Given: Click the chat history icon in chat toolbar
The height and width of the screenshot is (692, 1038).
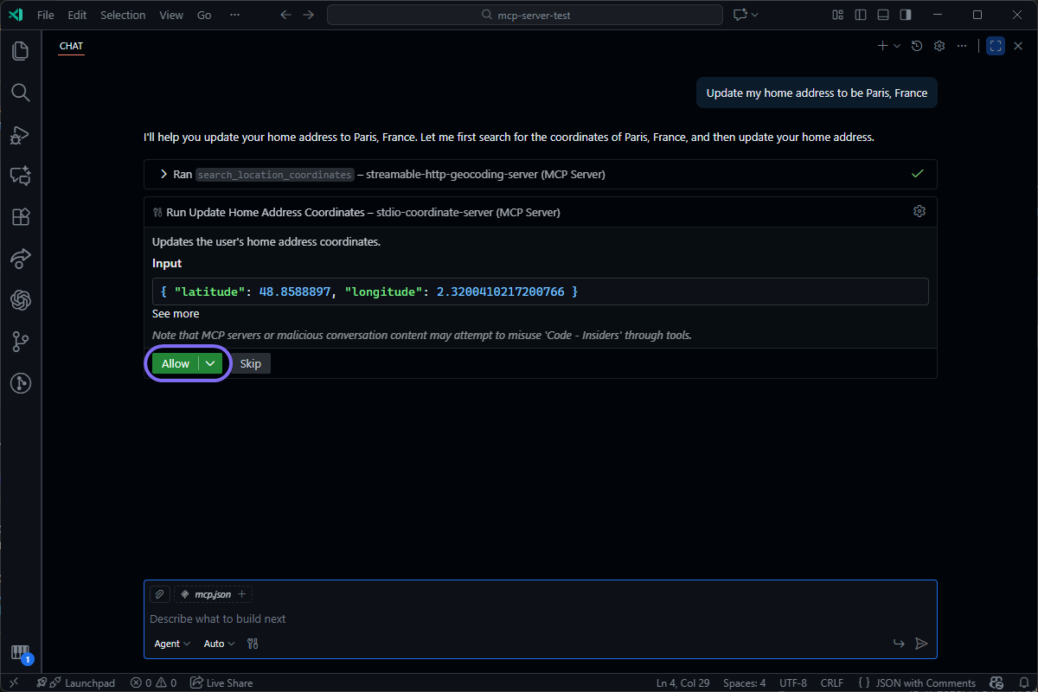Looking at the screenshot, I should (x=917, y=45).
